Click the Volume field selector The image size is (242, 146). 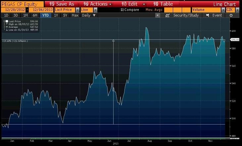pos(207,10)
